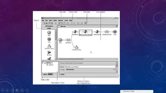
Task: Click the last toolbar icon after Run
Action: 85,23
